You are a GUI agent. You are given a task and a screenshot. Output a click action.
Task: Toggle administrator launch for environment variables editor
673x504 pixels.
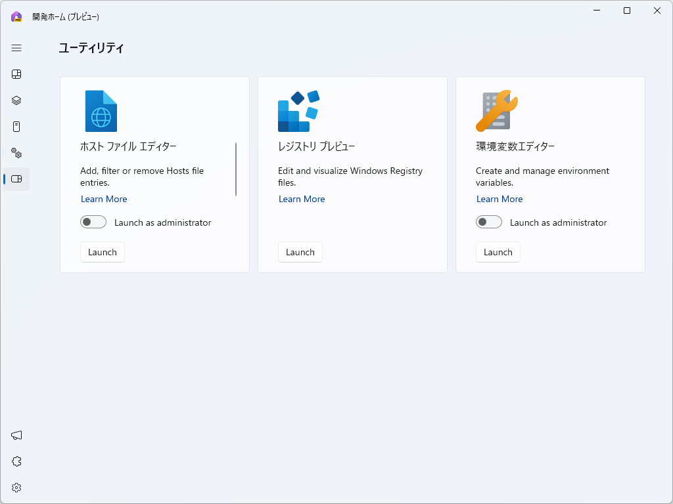coord(489,222)
